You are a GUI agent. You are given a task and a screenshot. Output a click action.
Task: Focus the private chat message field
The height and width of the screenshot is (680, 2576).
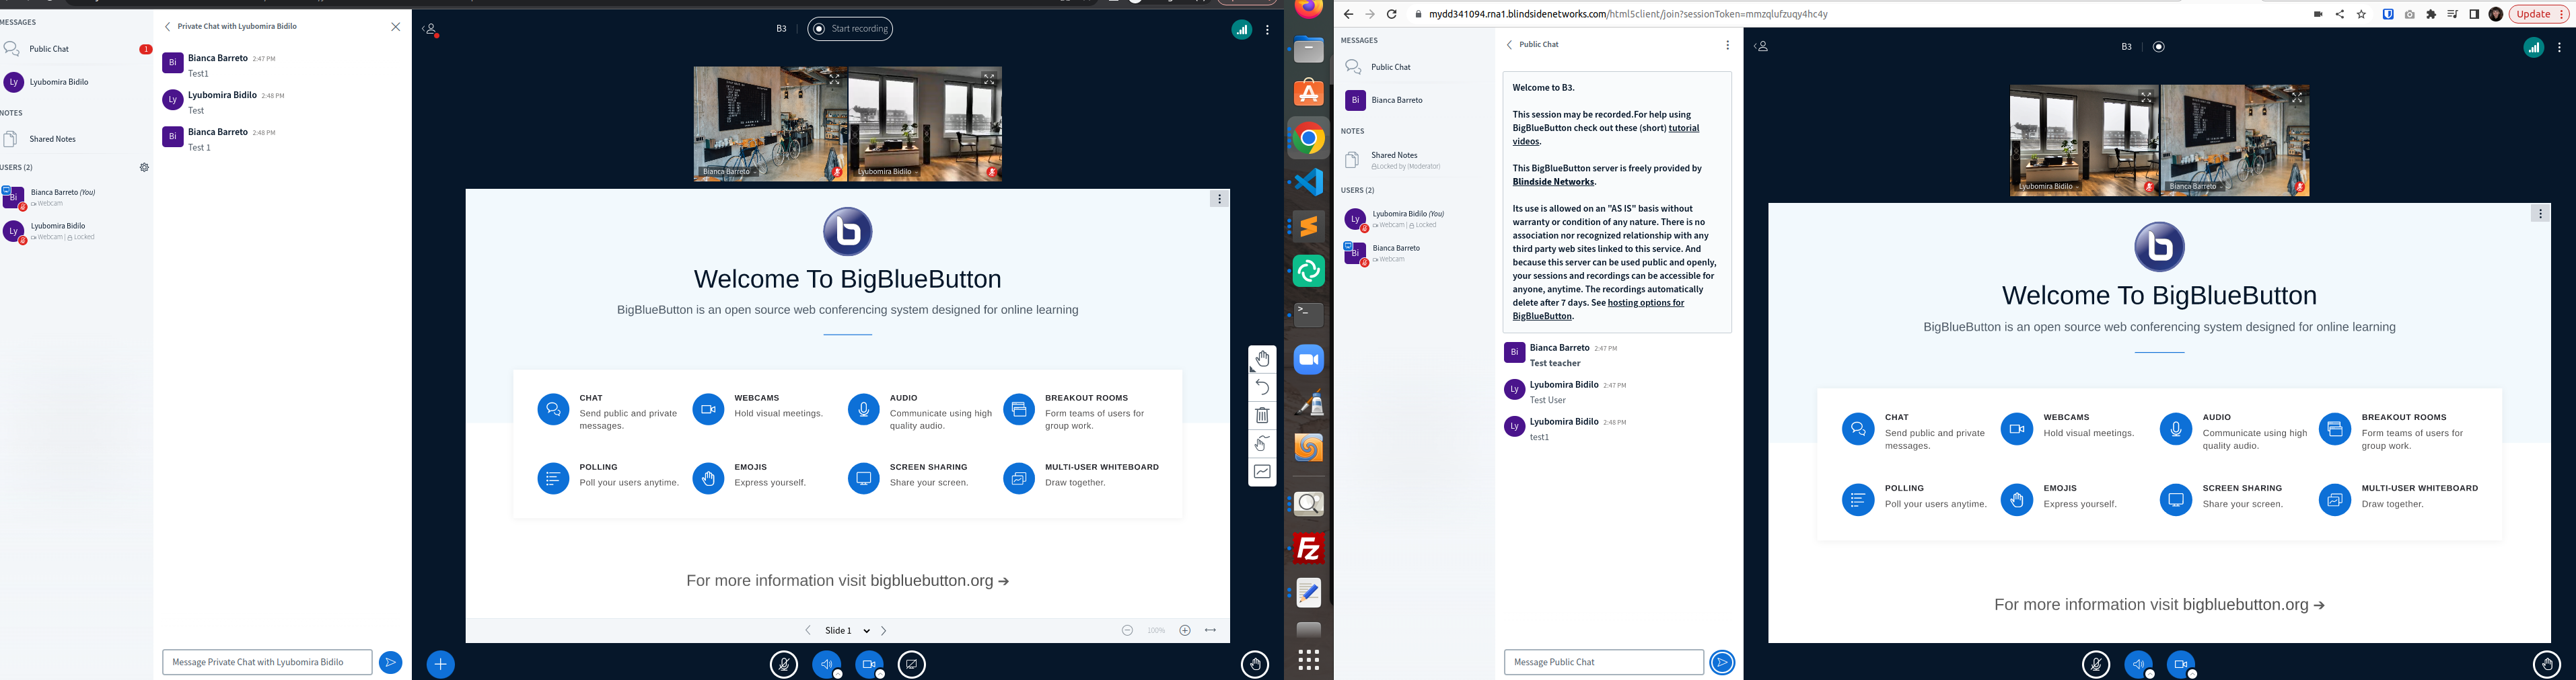(x=267, y=662)
